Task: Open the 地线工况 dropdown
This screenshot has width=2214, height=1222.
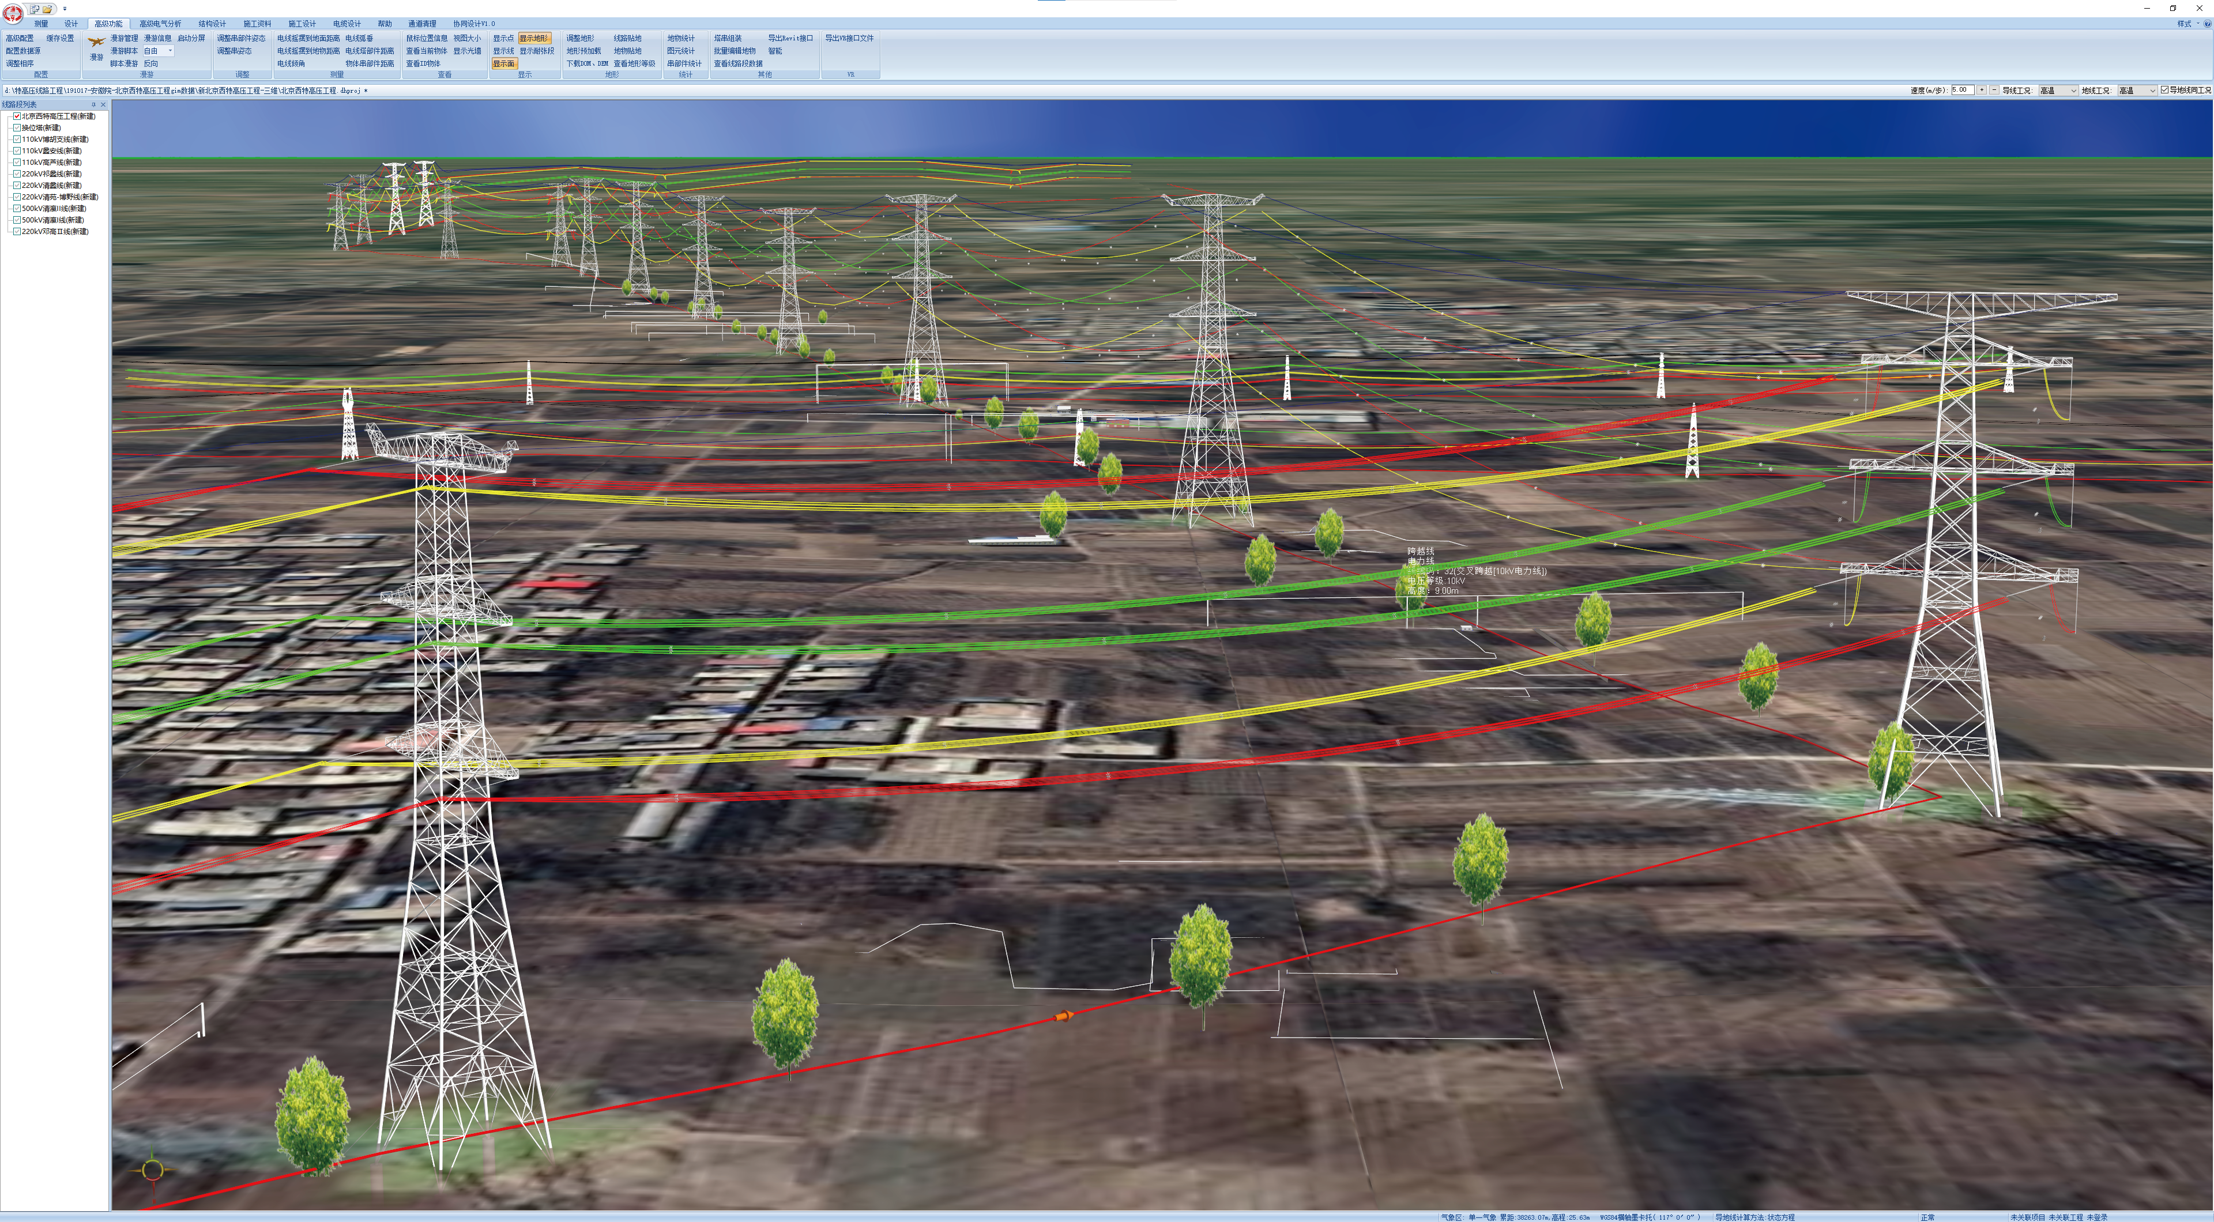Action: (x=2152, y=90)
